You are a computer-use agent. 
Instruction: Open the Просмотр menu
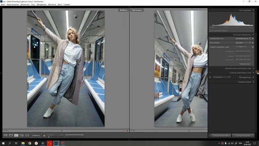coord(52,4)
